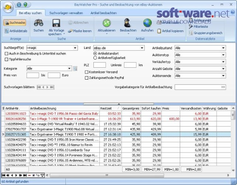Collapse search mask with splitter arrow
Screen dimensions: 237x185
coord(119,104)
